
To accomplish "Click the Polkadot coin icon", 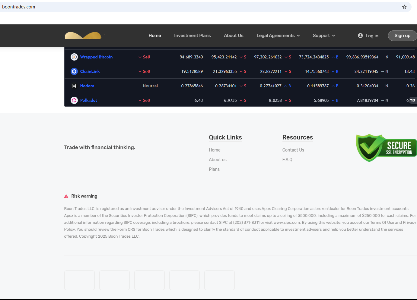I will [x=74, y=100].
